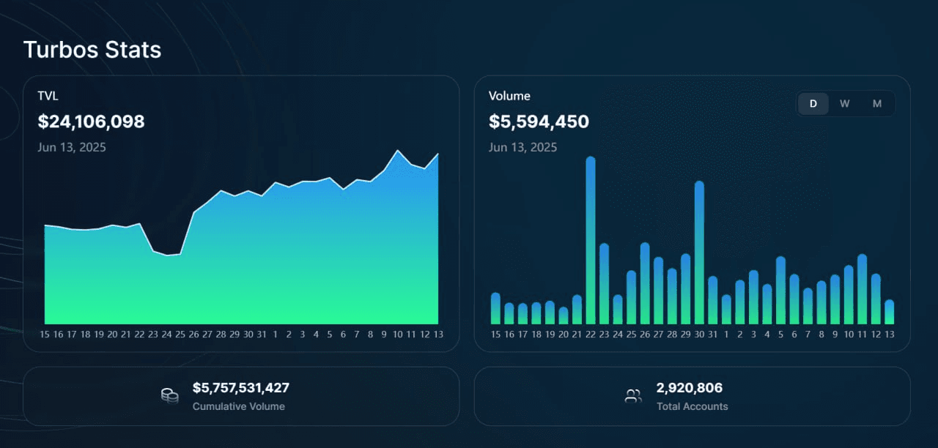Select the Volume bar for day 26
The height and width of the screenshot is (448, 938).
(x=645, y=283)
